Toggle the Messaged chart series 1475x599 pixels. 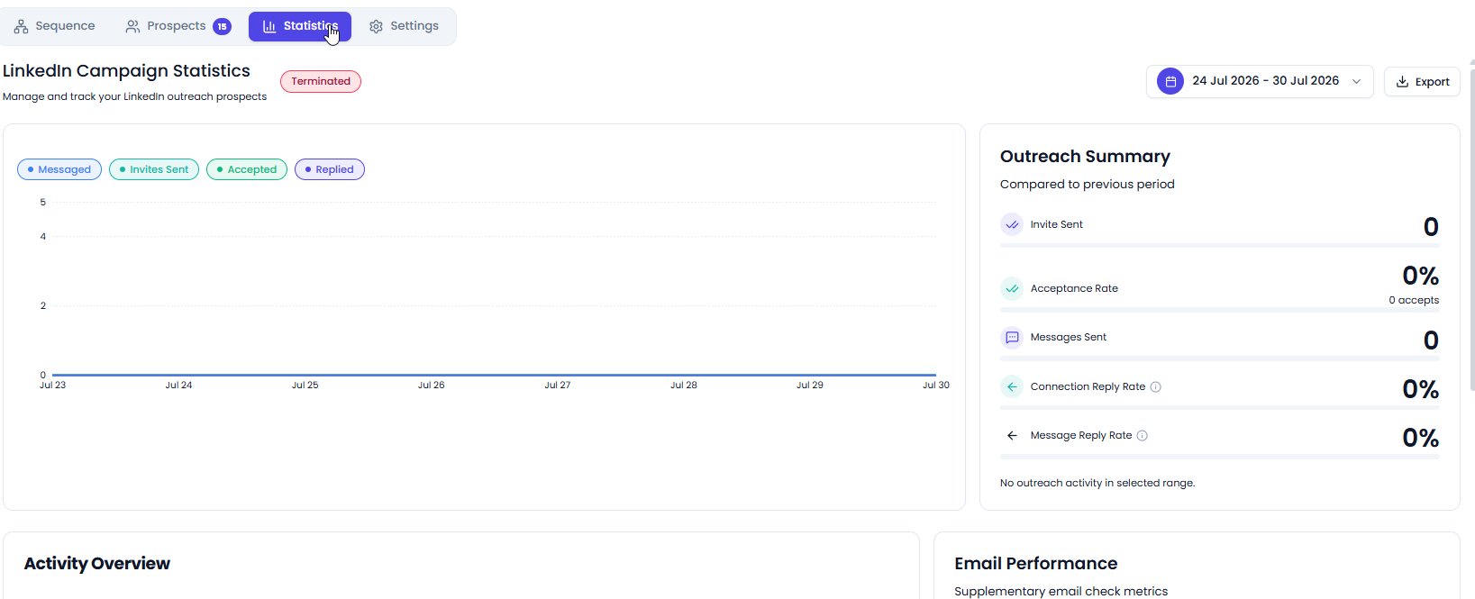click(x=59, y=169)
